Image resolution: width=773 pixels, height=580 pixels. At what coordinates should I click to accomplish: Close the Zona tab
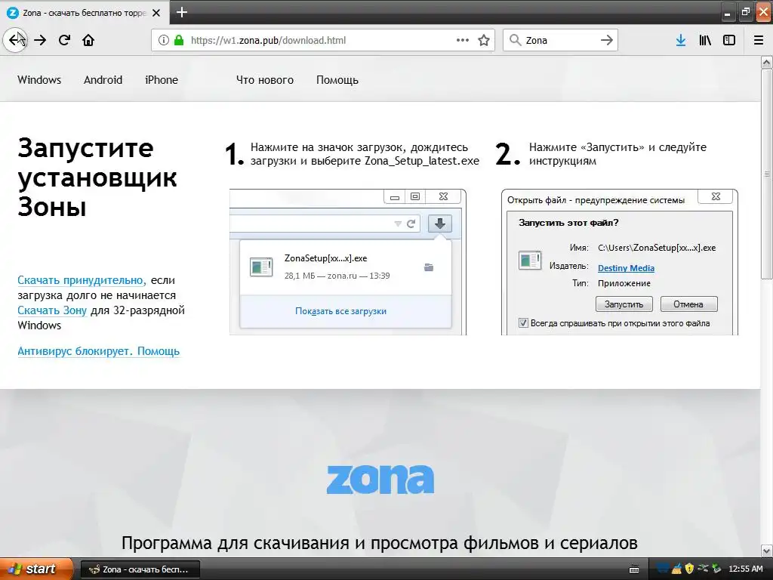pyautogui.click(x=156, y=13)
